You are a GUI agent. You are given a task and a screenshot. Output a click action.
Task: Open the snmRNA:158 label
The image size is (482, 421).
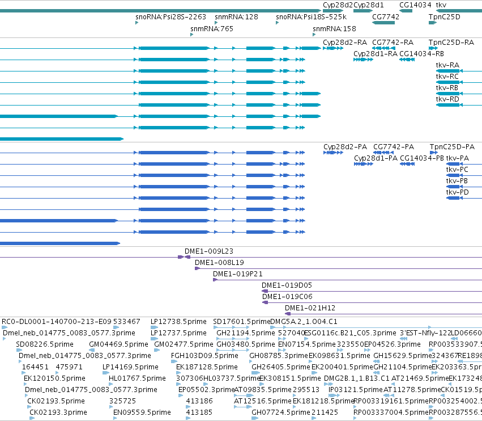[334, 28]
